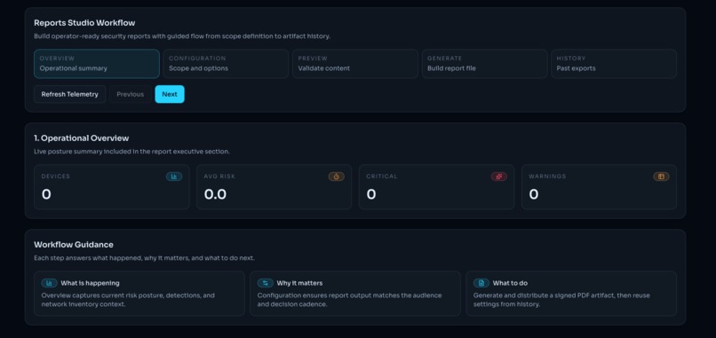
Task: Click text about audience and decision cadence
Action: (349, 300)
